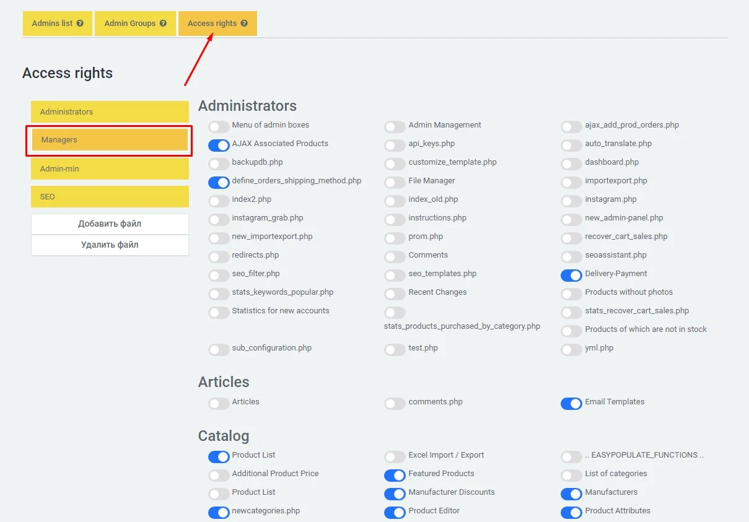Select the Administrators group in sidebar
The width and height of the screenshot is (749, 522).
[x=110, y=111]
